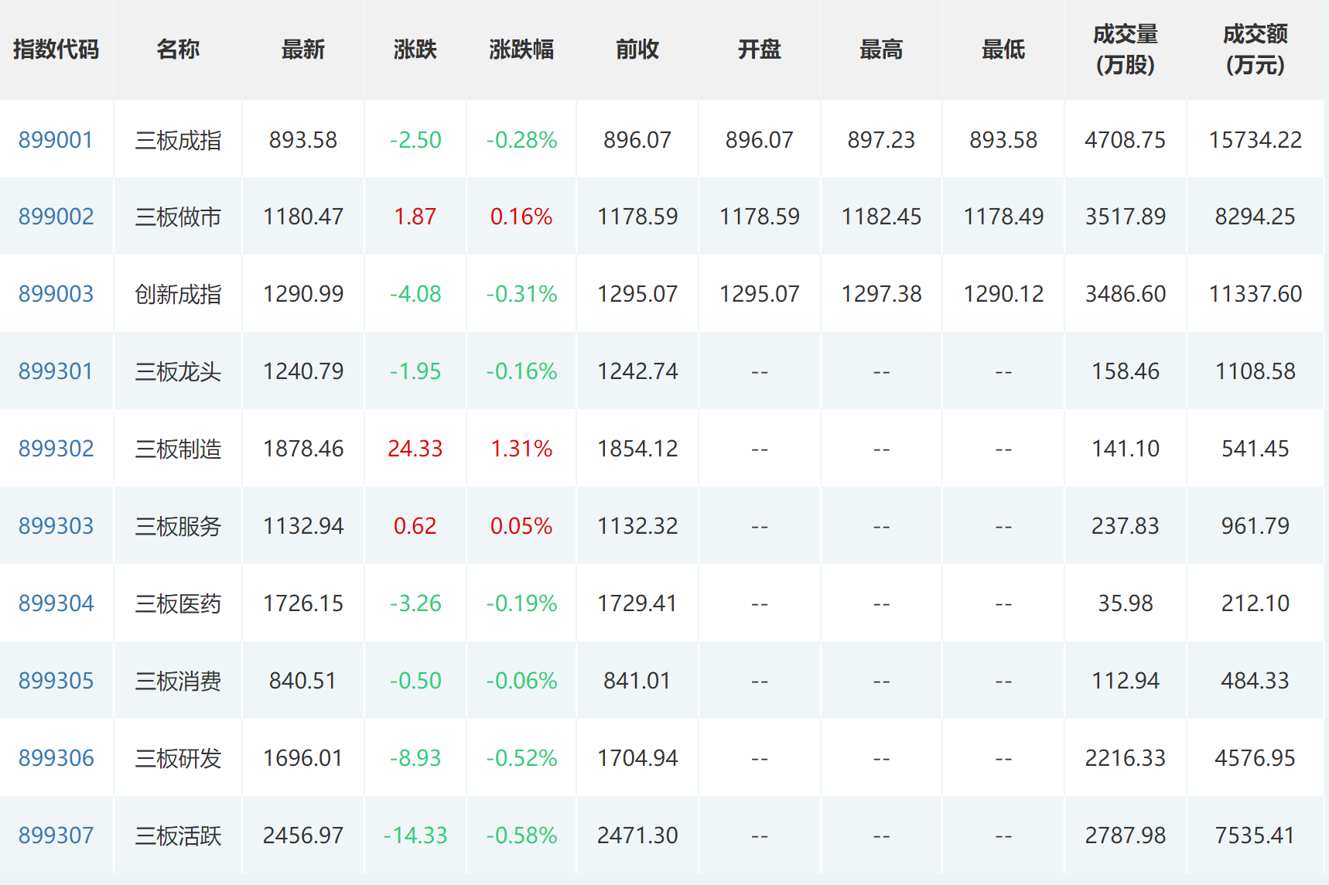1329x885 pixels.
Task: Open index code link 899306
Action: pyautogui.click(x=56, y=758)
